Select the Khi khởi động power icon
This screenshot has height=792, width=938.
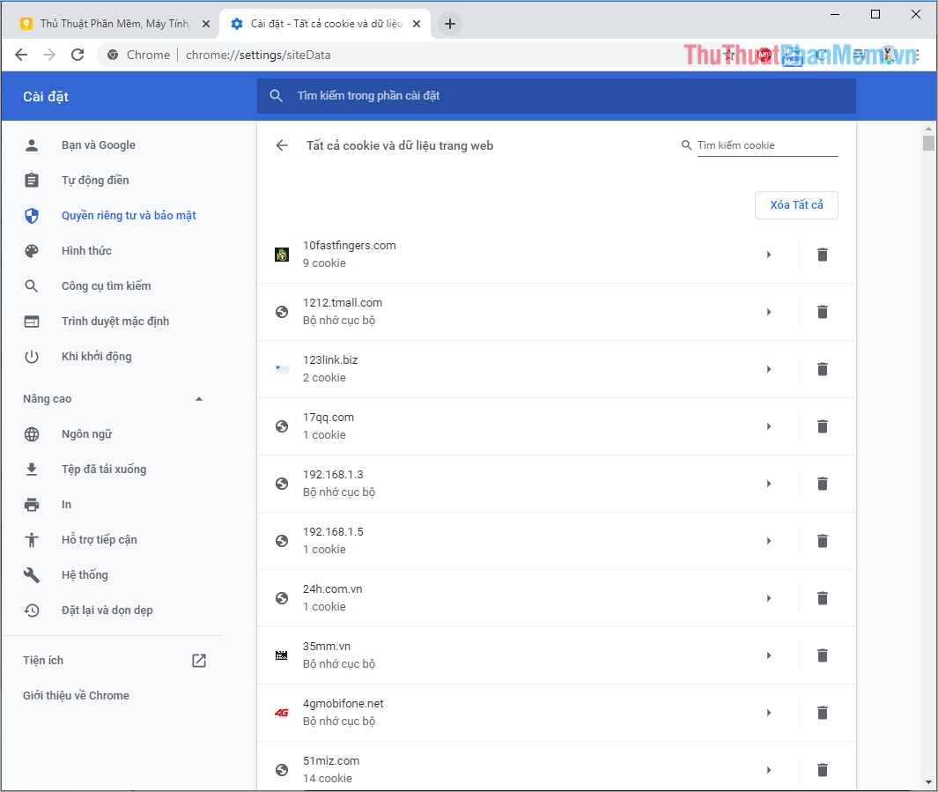(32, 356)
